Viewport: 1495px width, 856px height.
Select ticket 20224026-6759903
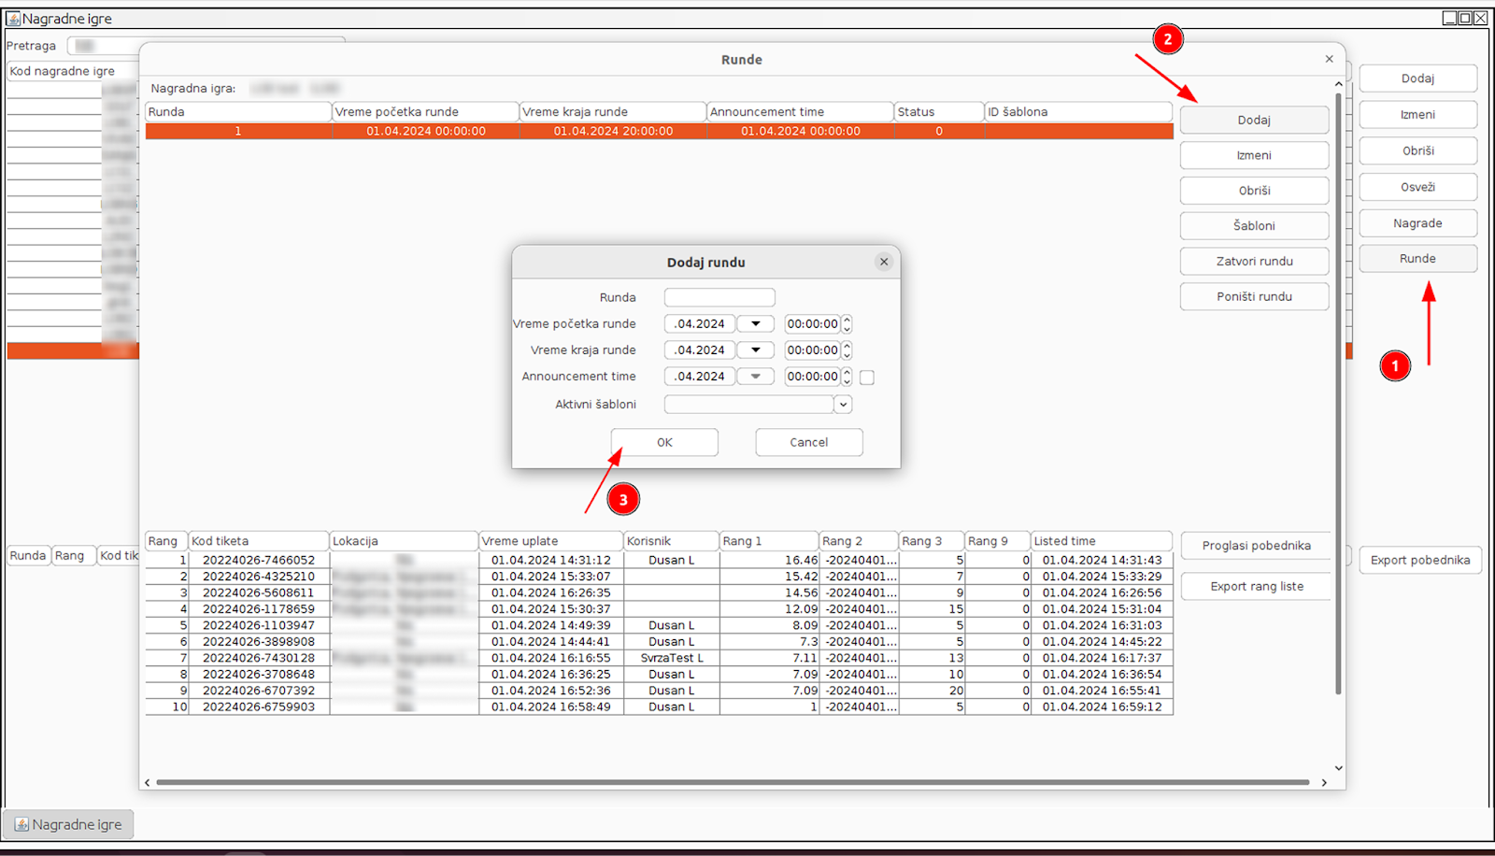(259, 706)
